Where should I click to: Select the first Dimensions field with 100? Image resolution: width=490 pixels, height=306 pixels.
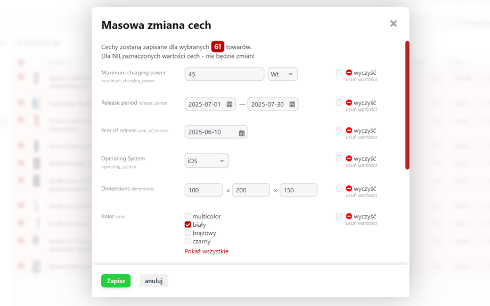[203, 190]
